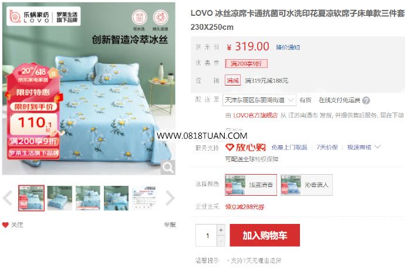Expand service support options chevron after 极速审核
Screen dimensions: 405x272
pos(377,147)
